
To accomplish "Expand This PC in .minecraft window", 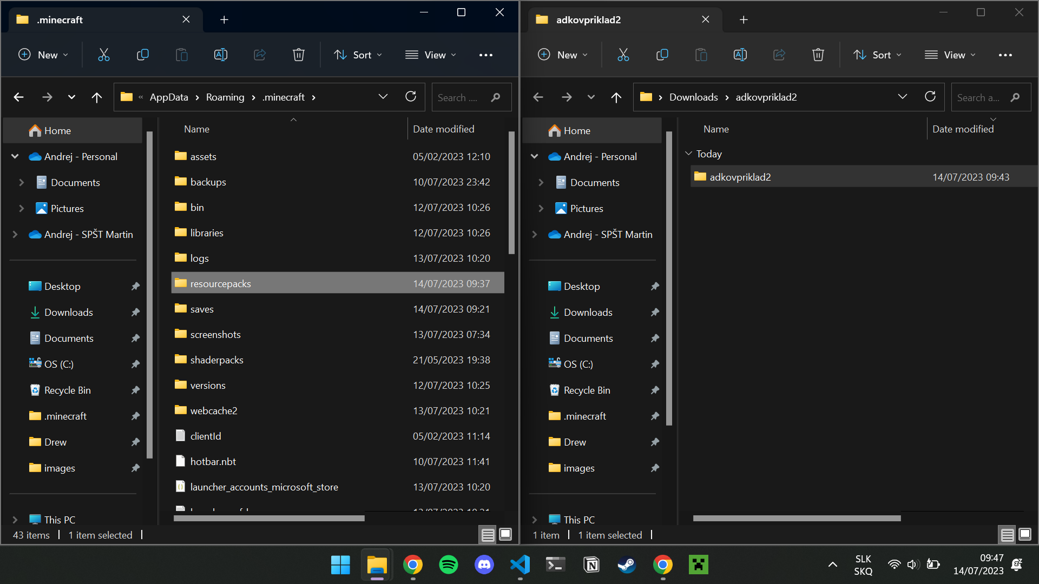I will [15, 520].
